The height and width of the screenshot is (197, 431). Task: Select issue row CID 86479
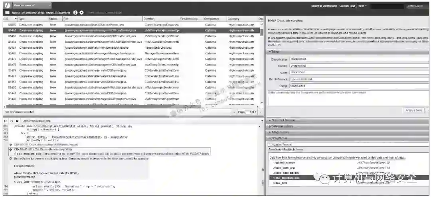[x=131, y=59]
